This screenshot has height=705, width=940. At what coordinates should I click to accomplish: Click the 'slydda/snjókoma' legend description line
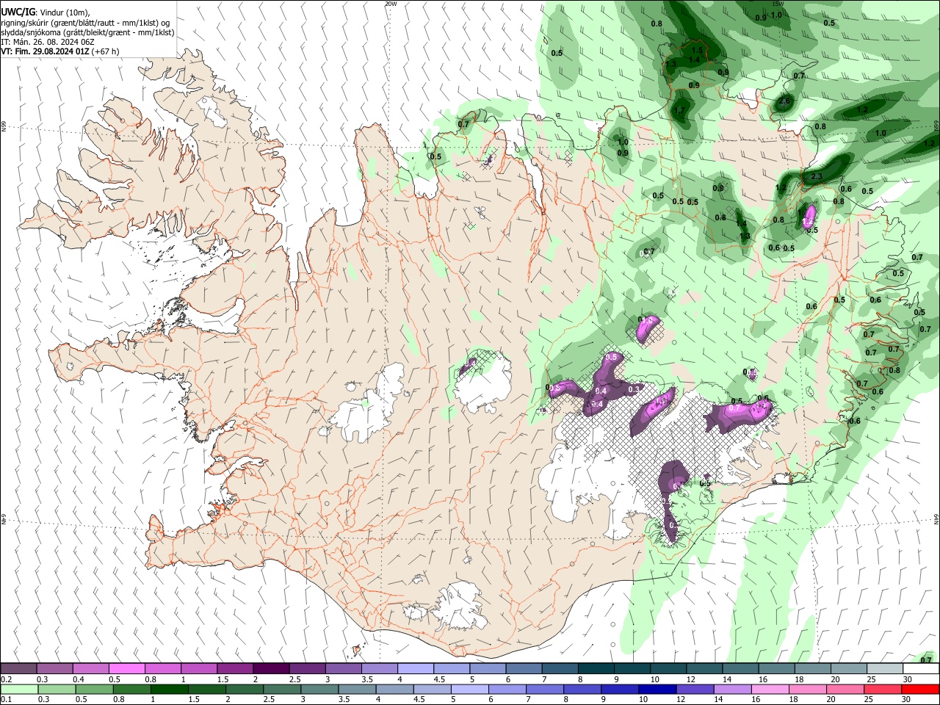tap(87, 32)
